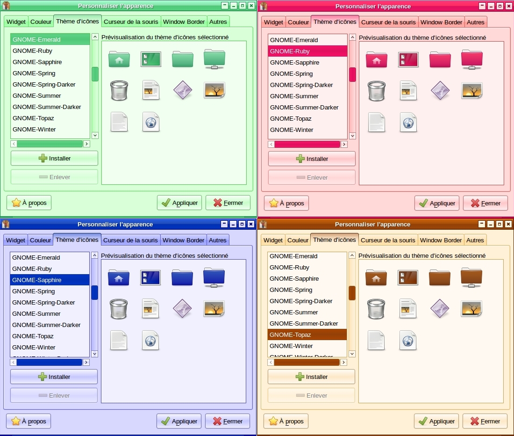Viewport: 514px width, 436px height.
Task: Click the landscape image icon in Ruby window preview
Action: (472, 91)
